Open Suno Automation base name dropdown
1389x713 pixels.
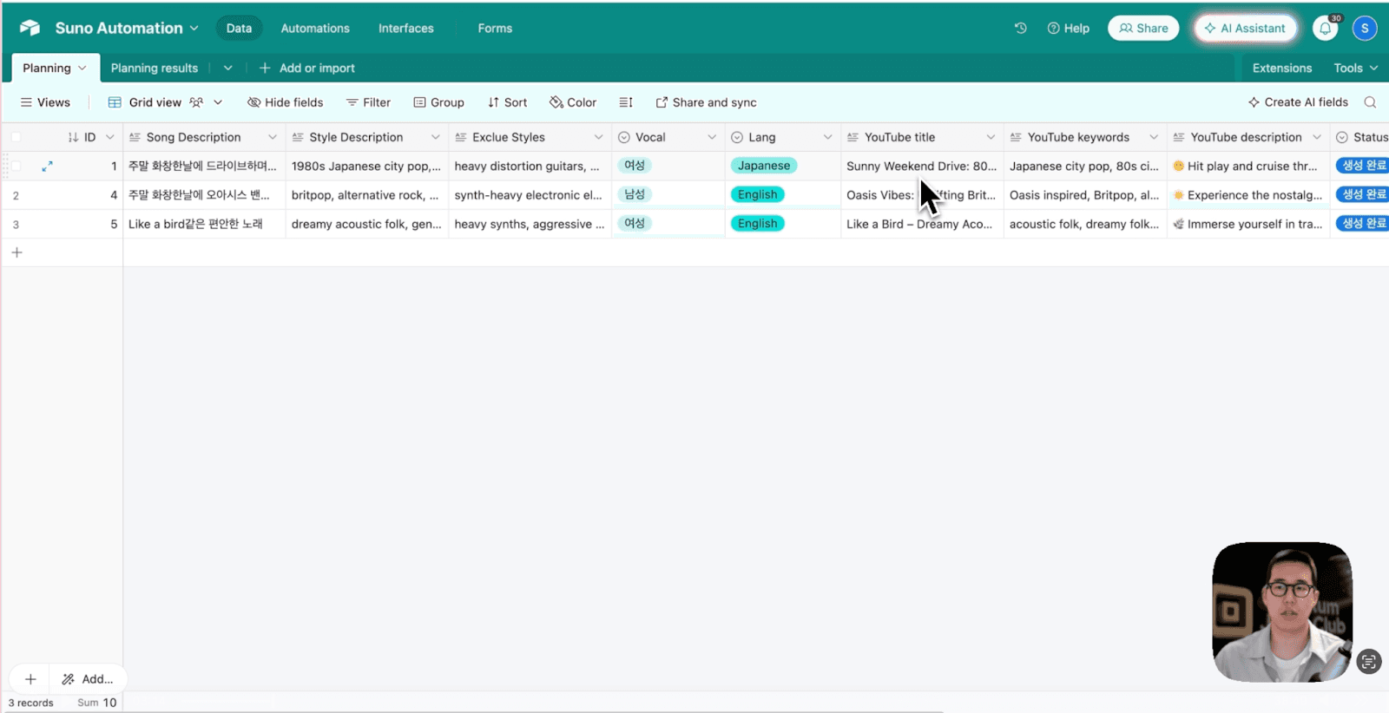127,28
